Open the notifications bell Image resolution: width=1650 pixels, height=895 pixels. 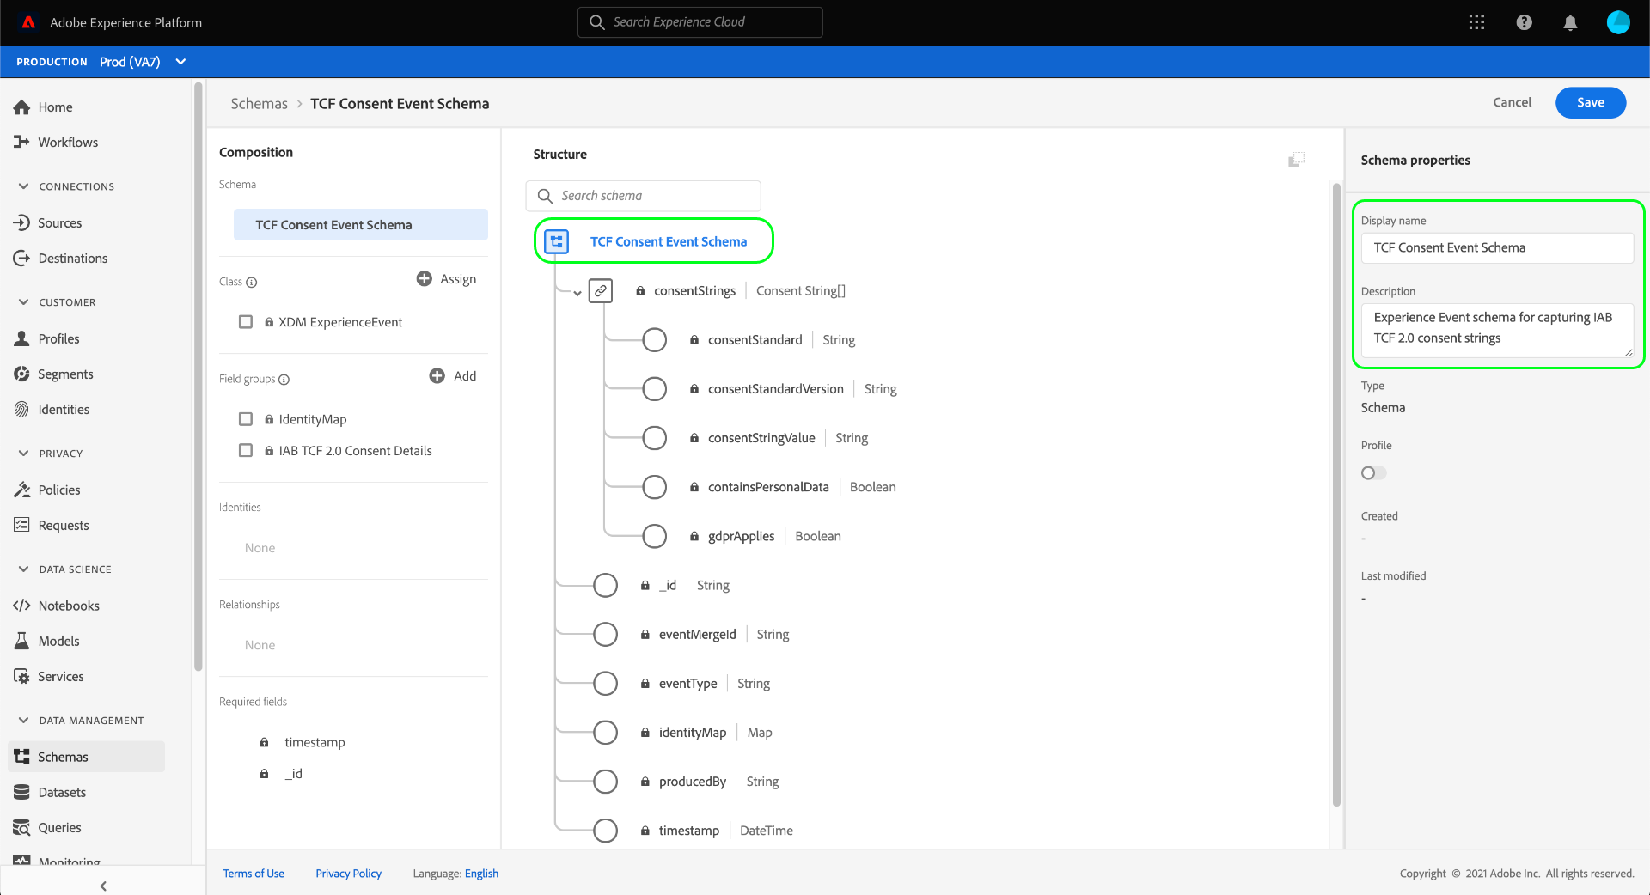(1570, 22)
